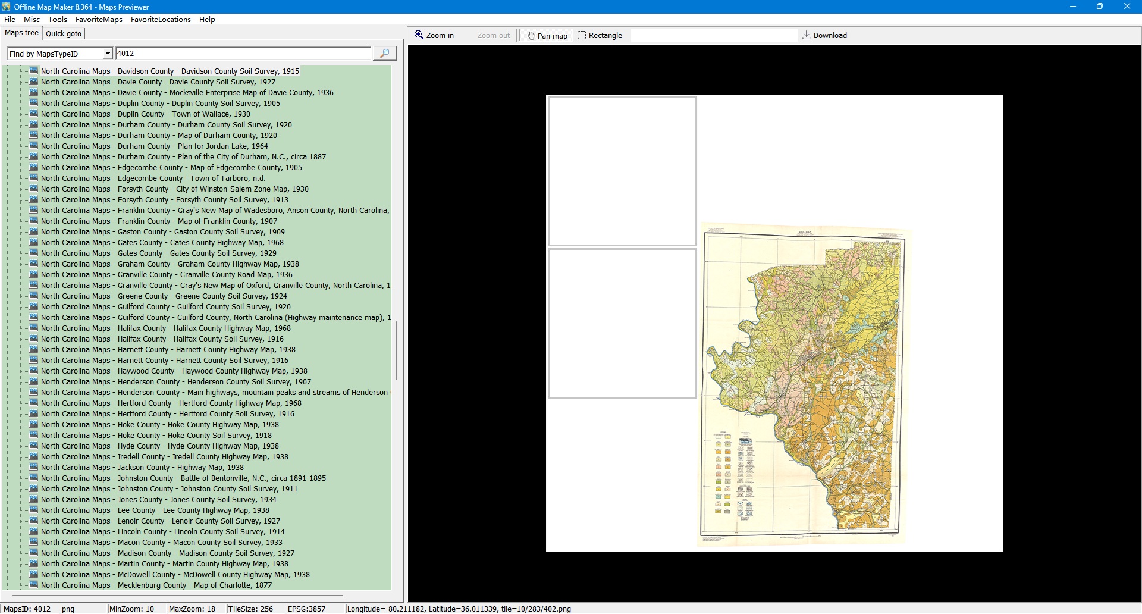The height and width of the screenshot is (614, 1142).
Task: Select the Zoom in tool
Action: coord(434,36)
